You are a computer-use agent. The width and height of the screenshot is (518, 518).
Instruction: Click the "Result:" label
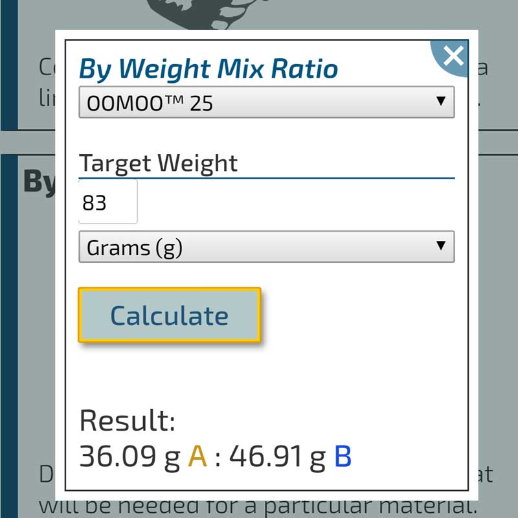pyautogui.click(x=128, y=421)
